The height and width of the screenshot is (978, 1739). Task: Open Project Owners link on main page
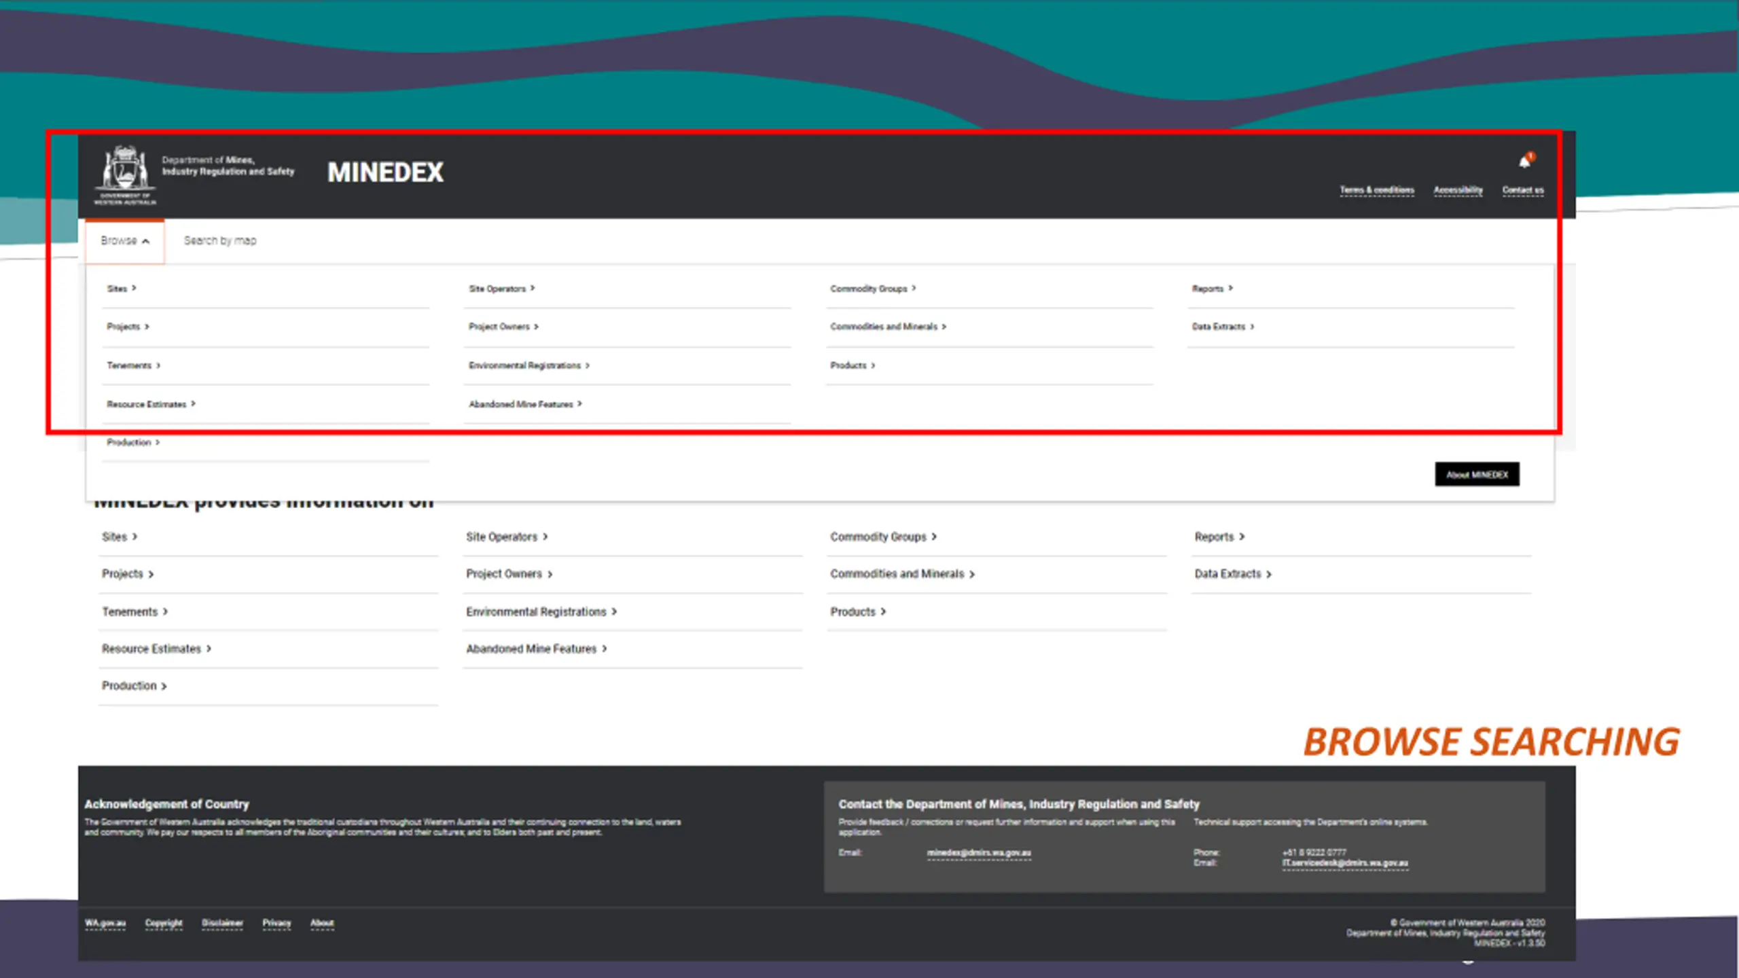(509, 574)
